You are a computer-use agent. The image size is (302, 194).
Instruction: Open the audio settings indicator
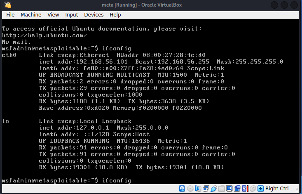[x=198, y=188]
